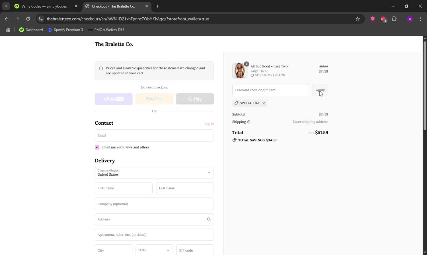Open the State dropdown
The image size is (427, 255).
(x=154, y=250)
